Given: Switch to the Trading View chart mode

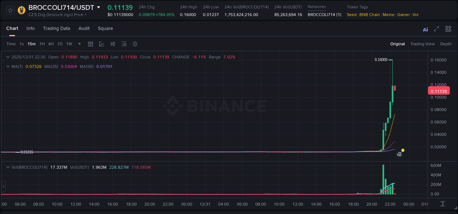Looking at the screenshot, I should [422, 44].
